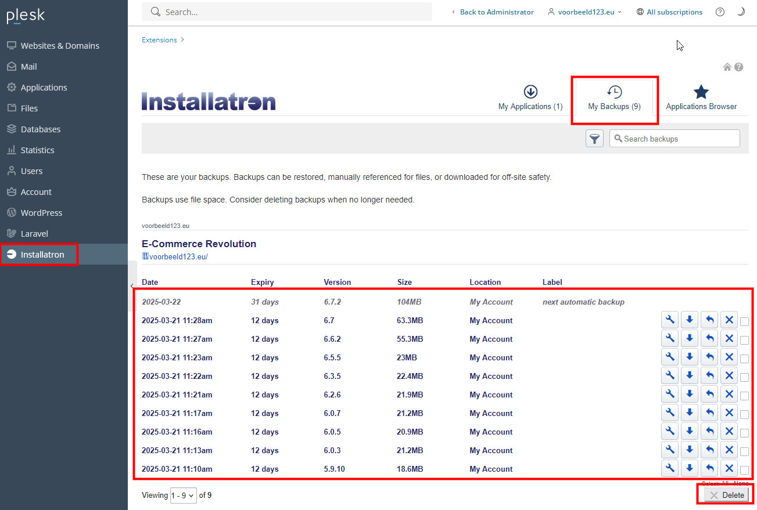Expand the voorbeeld123.eu account menu
The width and height of the screenshot is (757, 510).
coord(584,12)
